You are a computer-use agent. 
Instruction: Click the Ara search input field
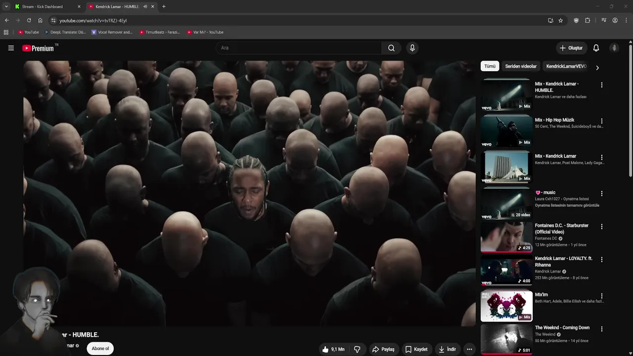(x=299, y=48)
